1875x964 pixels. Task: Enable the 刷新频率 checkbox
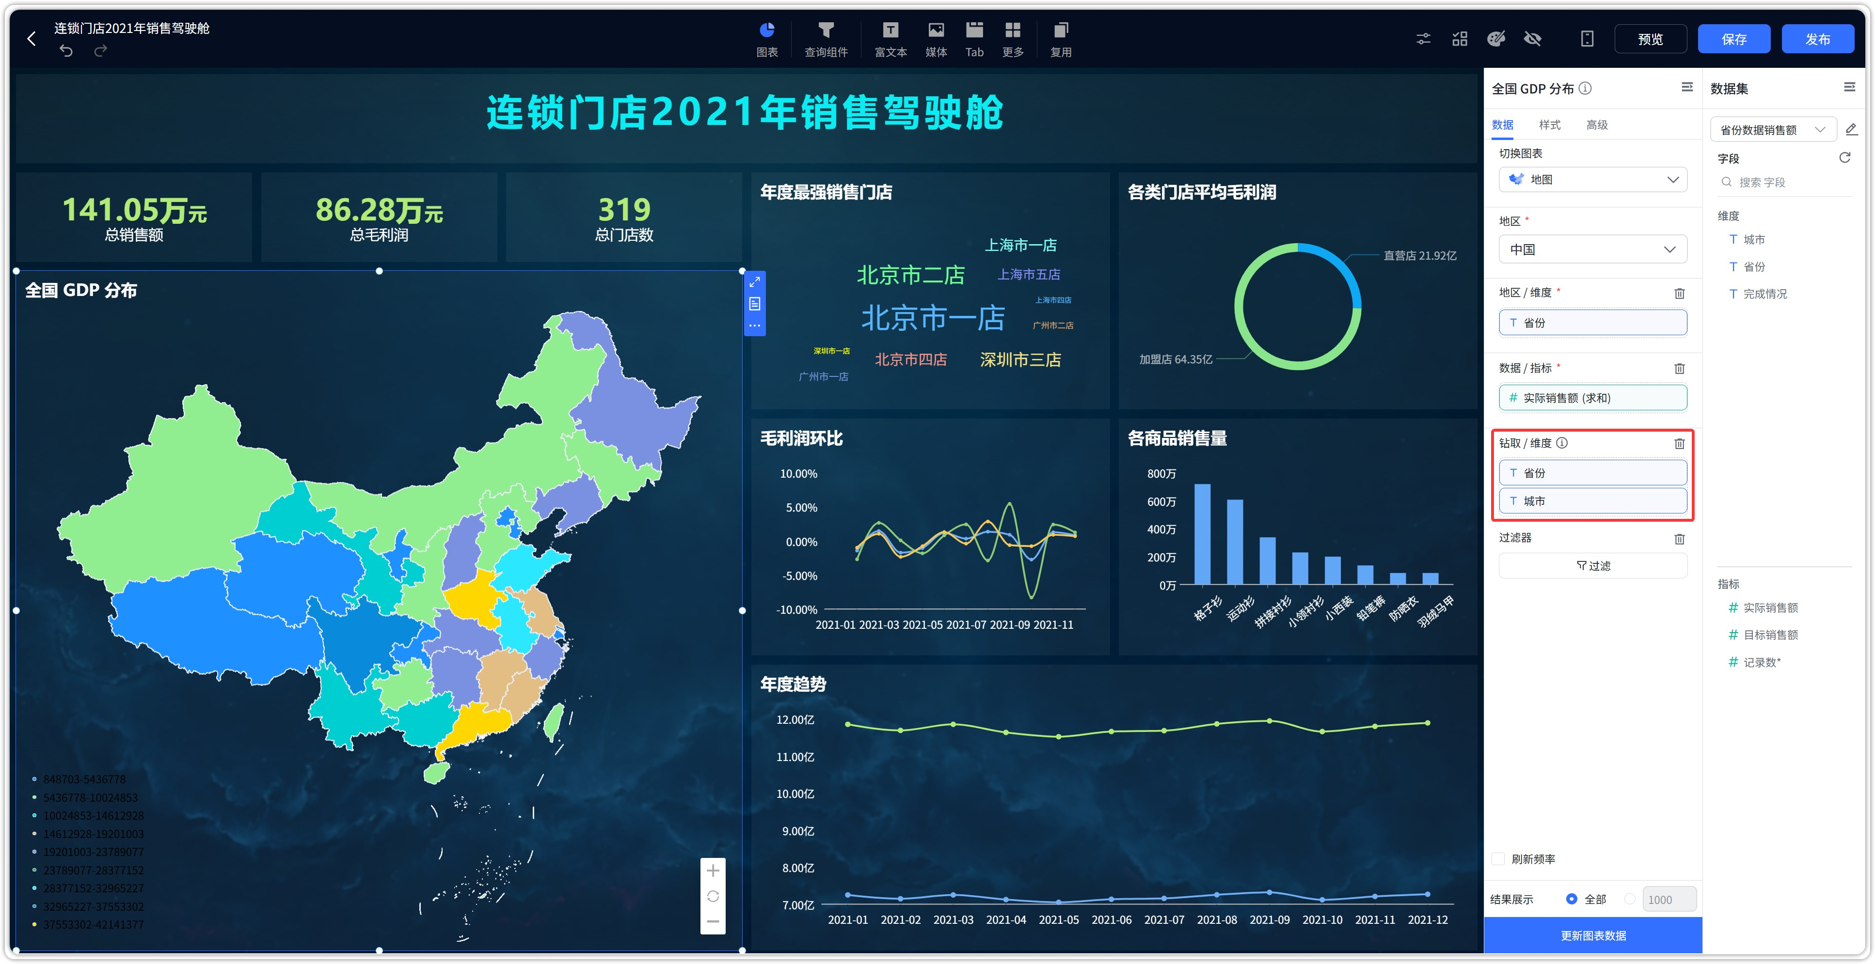[x=1498, y=859]
